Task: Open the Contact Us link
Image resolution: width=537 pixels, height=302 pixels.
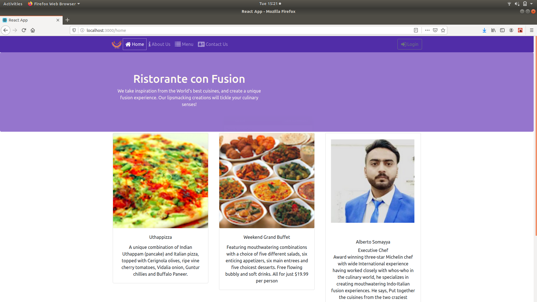Action: (213, 44)
